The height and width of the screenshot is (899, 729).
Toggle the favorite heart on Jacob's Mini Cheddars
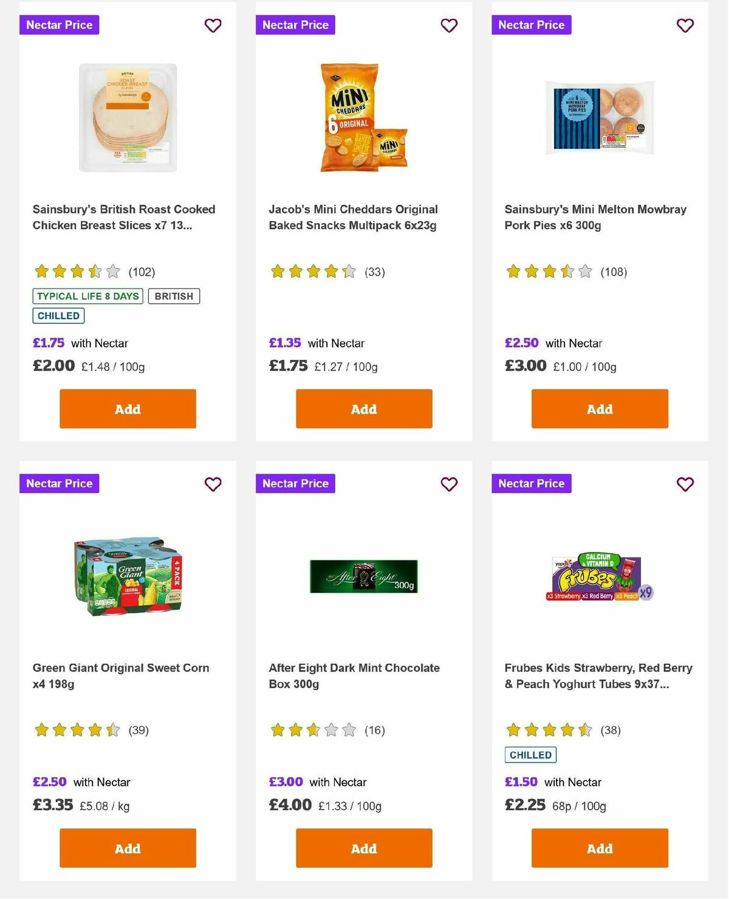449,26
